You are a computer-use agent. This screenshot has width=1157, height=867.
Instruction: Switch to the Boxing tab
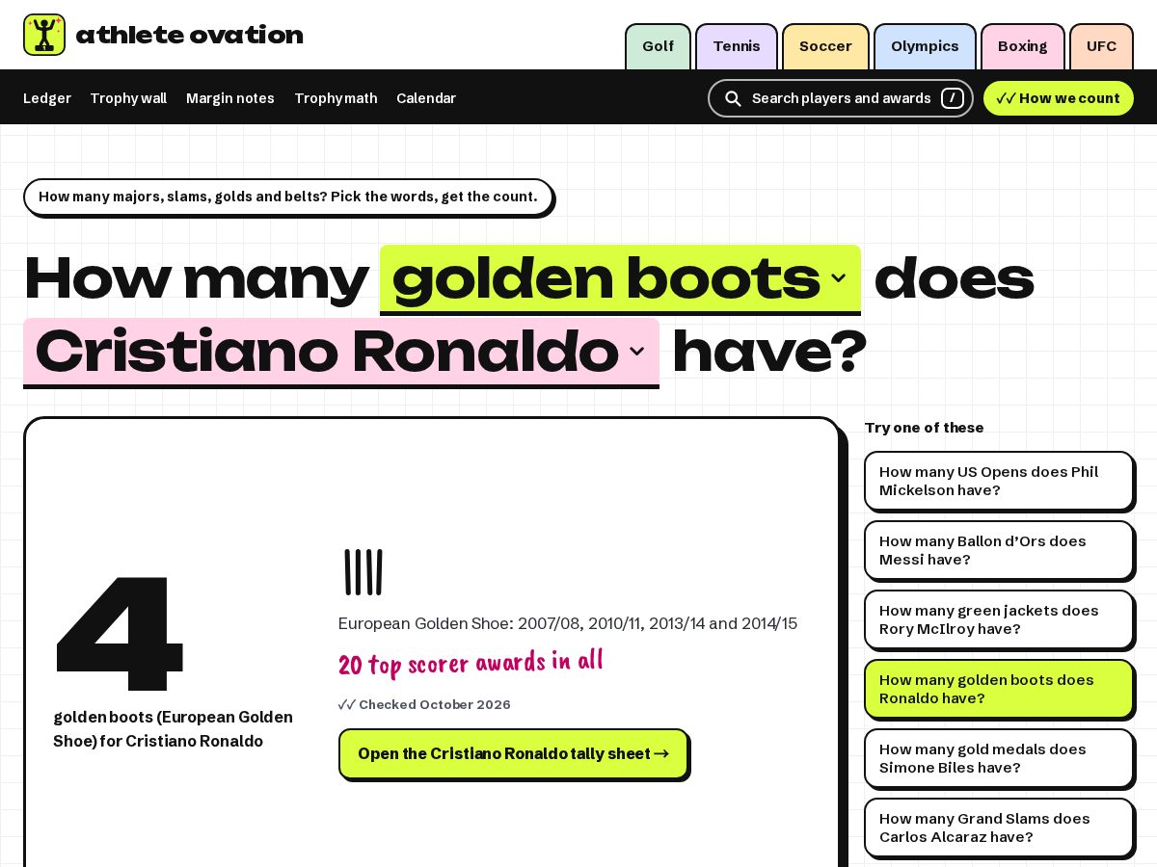pyautogui.click(x=1023, y=46)
